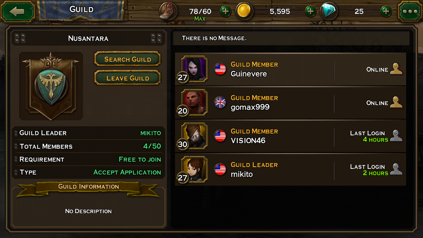
Task: Add more stamina with plus button
Action: 226,12
